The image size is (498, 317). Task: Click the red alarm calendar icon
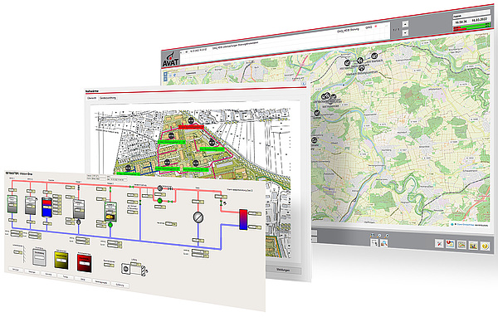(450, 244)
